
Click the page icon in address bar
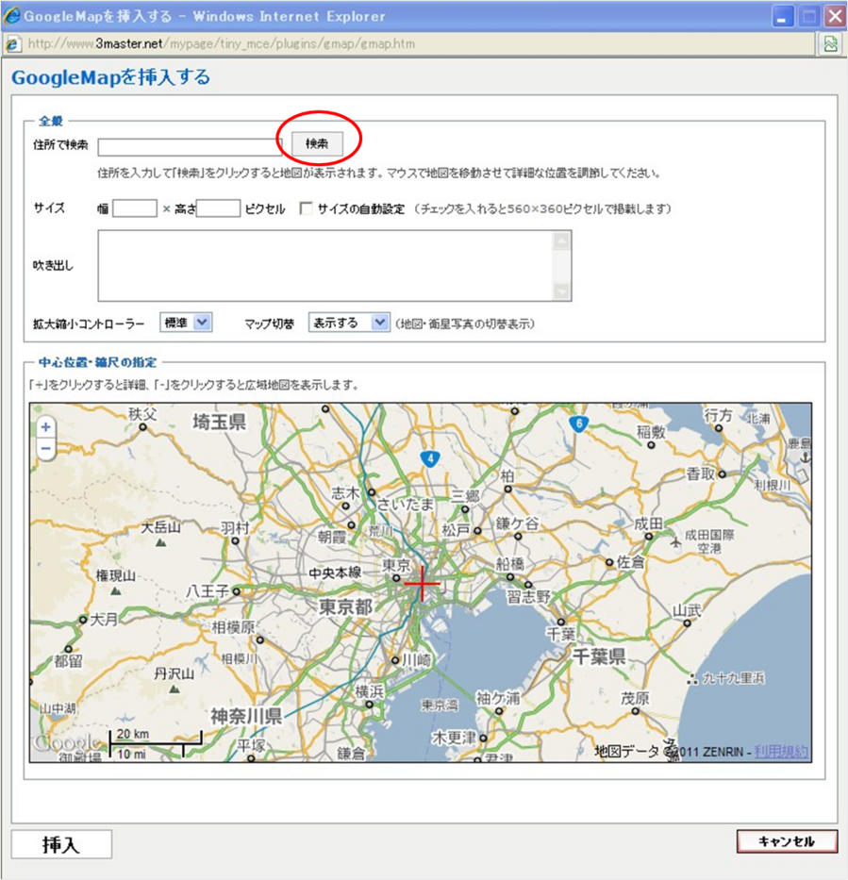13,43
